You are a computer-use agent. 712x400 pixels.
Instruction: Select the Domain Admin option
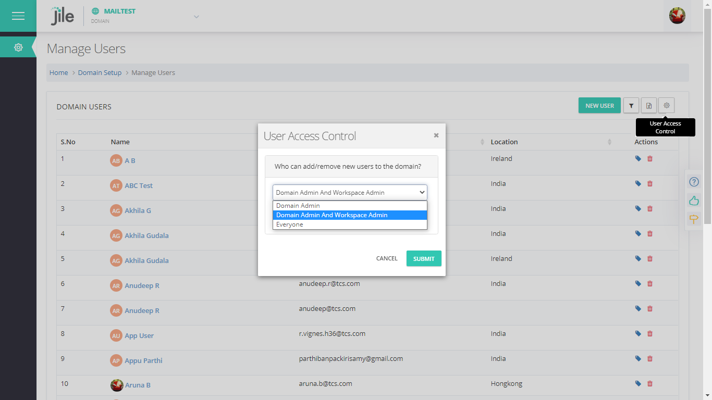click(x=298, y=206)
